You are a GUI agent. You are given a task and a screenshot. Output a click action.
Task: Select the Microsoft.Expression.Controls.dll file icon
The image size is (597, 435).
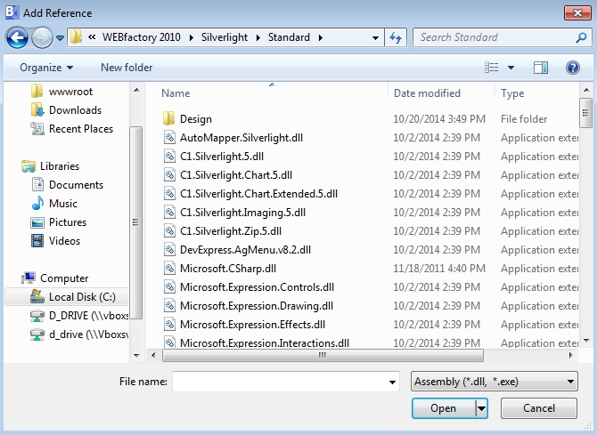[169, 286]
